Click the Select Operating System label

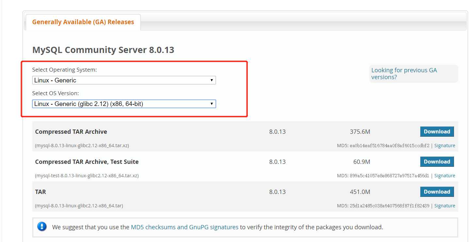click(65, 70)
